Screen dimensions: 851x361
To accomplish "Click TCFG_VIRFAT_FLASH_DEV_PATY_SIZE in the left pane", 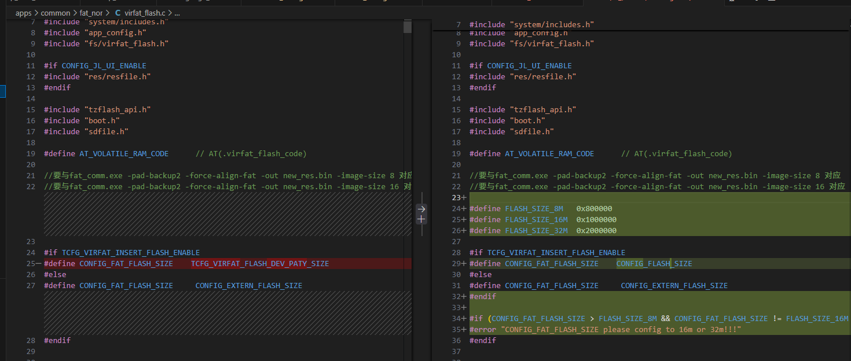I will point(260,263).
